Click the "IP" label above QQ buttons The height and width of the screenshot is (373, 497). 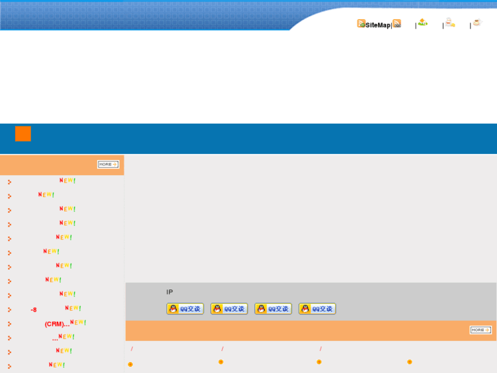(x=170, y=292)
